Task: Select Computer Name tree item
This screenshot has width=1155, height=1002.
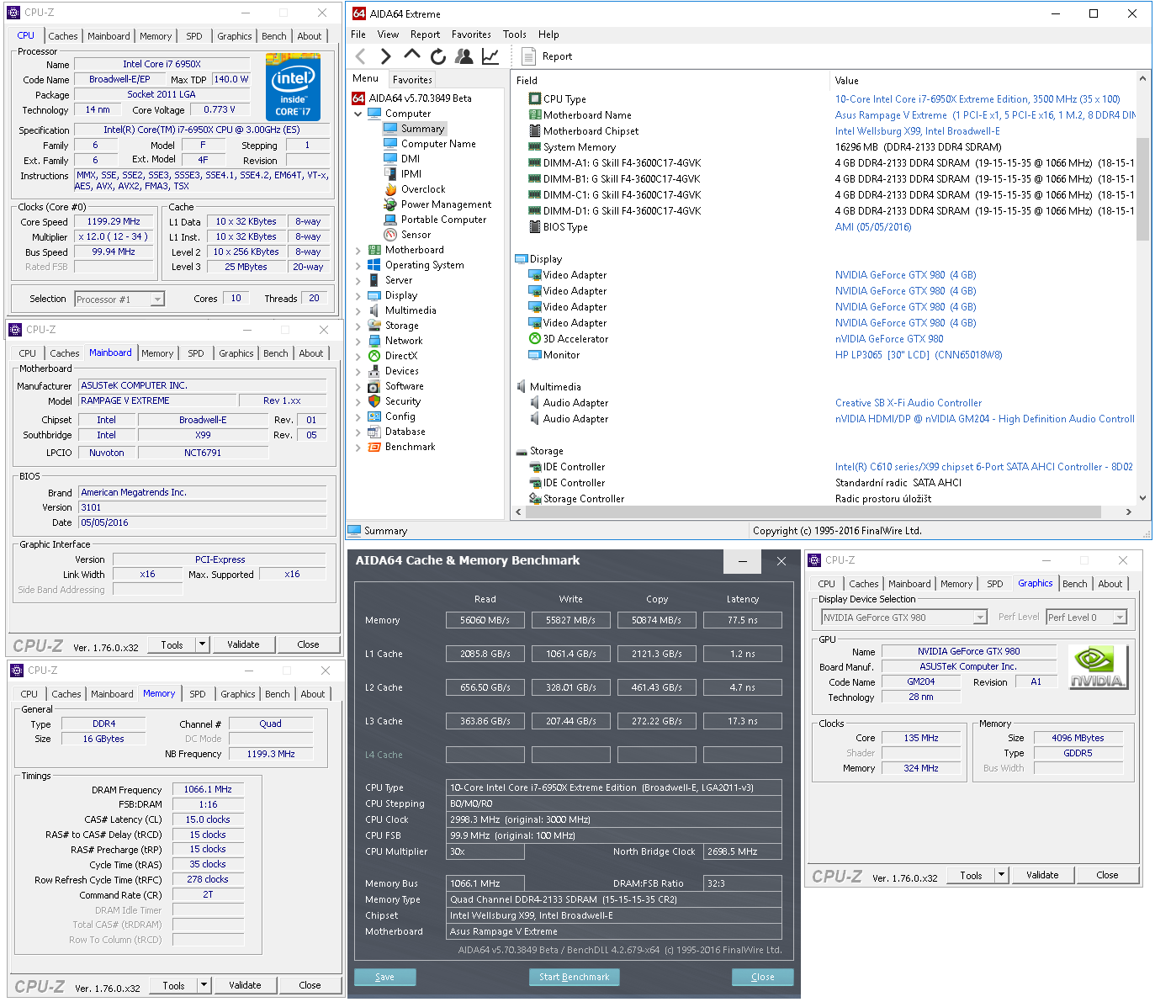Action: tap(438, 144)
